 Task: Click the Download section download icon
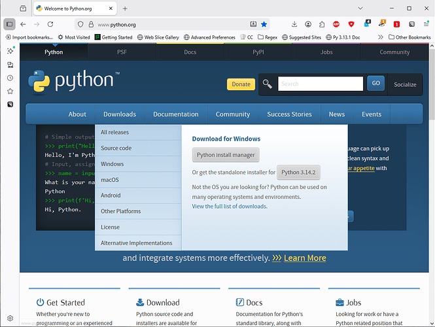pyautogui.click(x=140, y=302)
